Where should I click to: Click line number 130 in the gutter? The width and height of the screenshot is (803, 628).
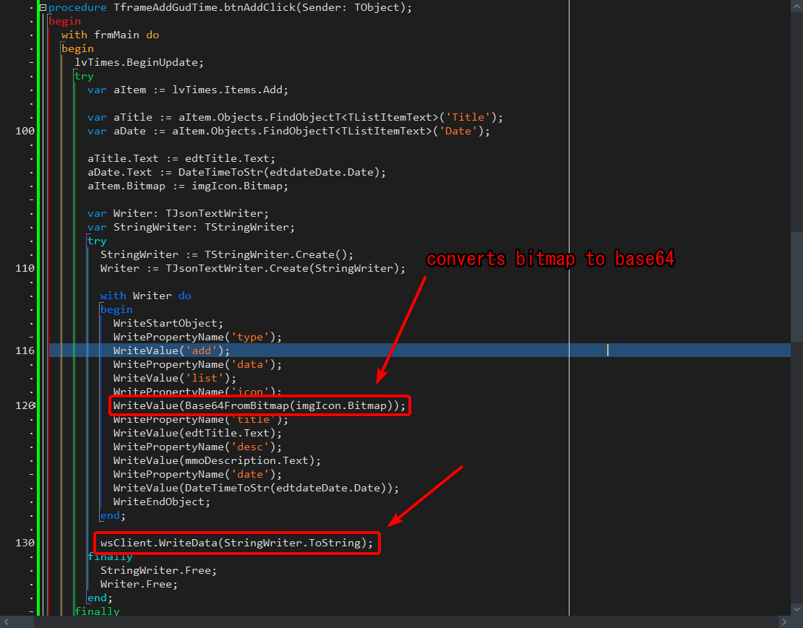click(25, 543)
